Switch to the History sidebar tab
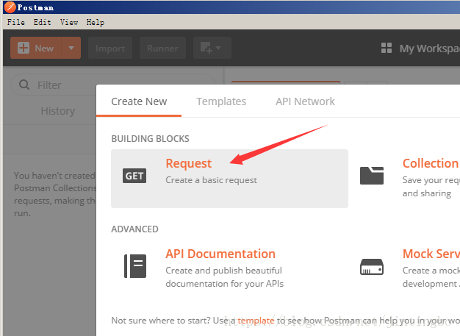The width and height of the screenshot is (460, 336). click(x=58, y=111)
